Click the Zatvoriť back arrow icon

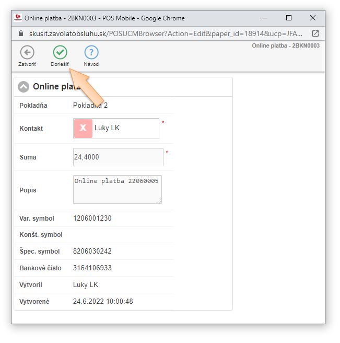(x=27, y=52)
